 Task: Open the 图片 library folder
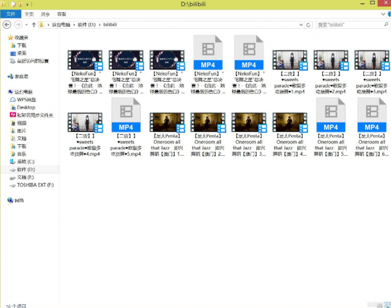[21, 131]
